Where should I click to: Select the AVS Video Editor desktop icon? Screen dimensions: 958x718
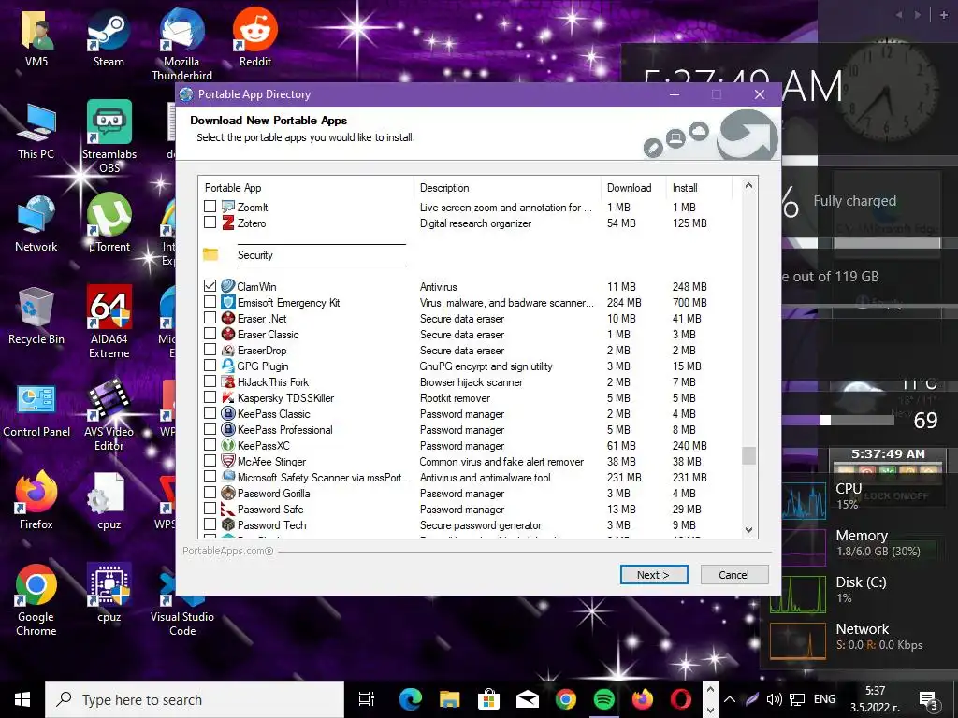coord(109,415)
